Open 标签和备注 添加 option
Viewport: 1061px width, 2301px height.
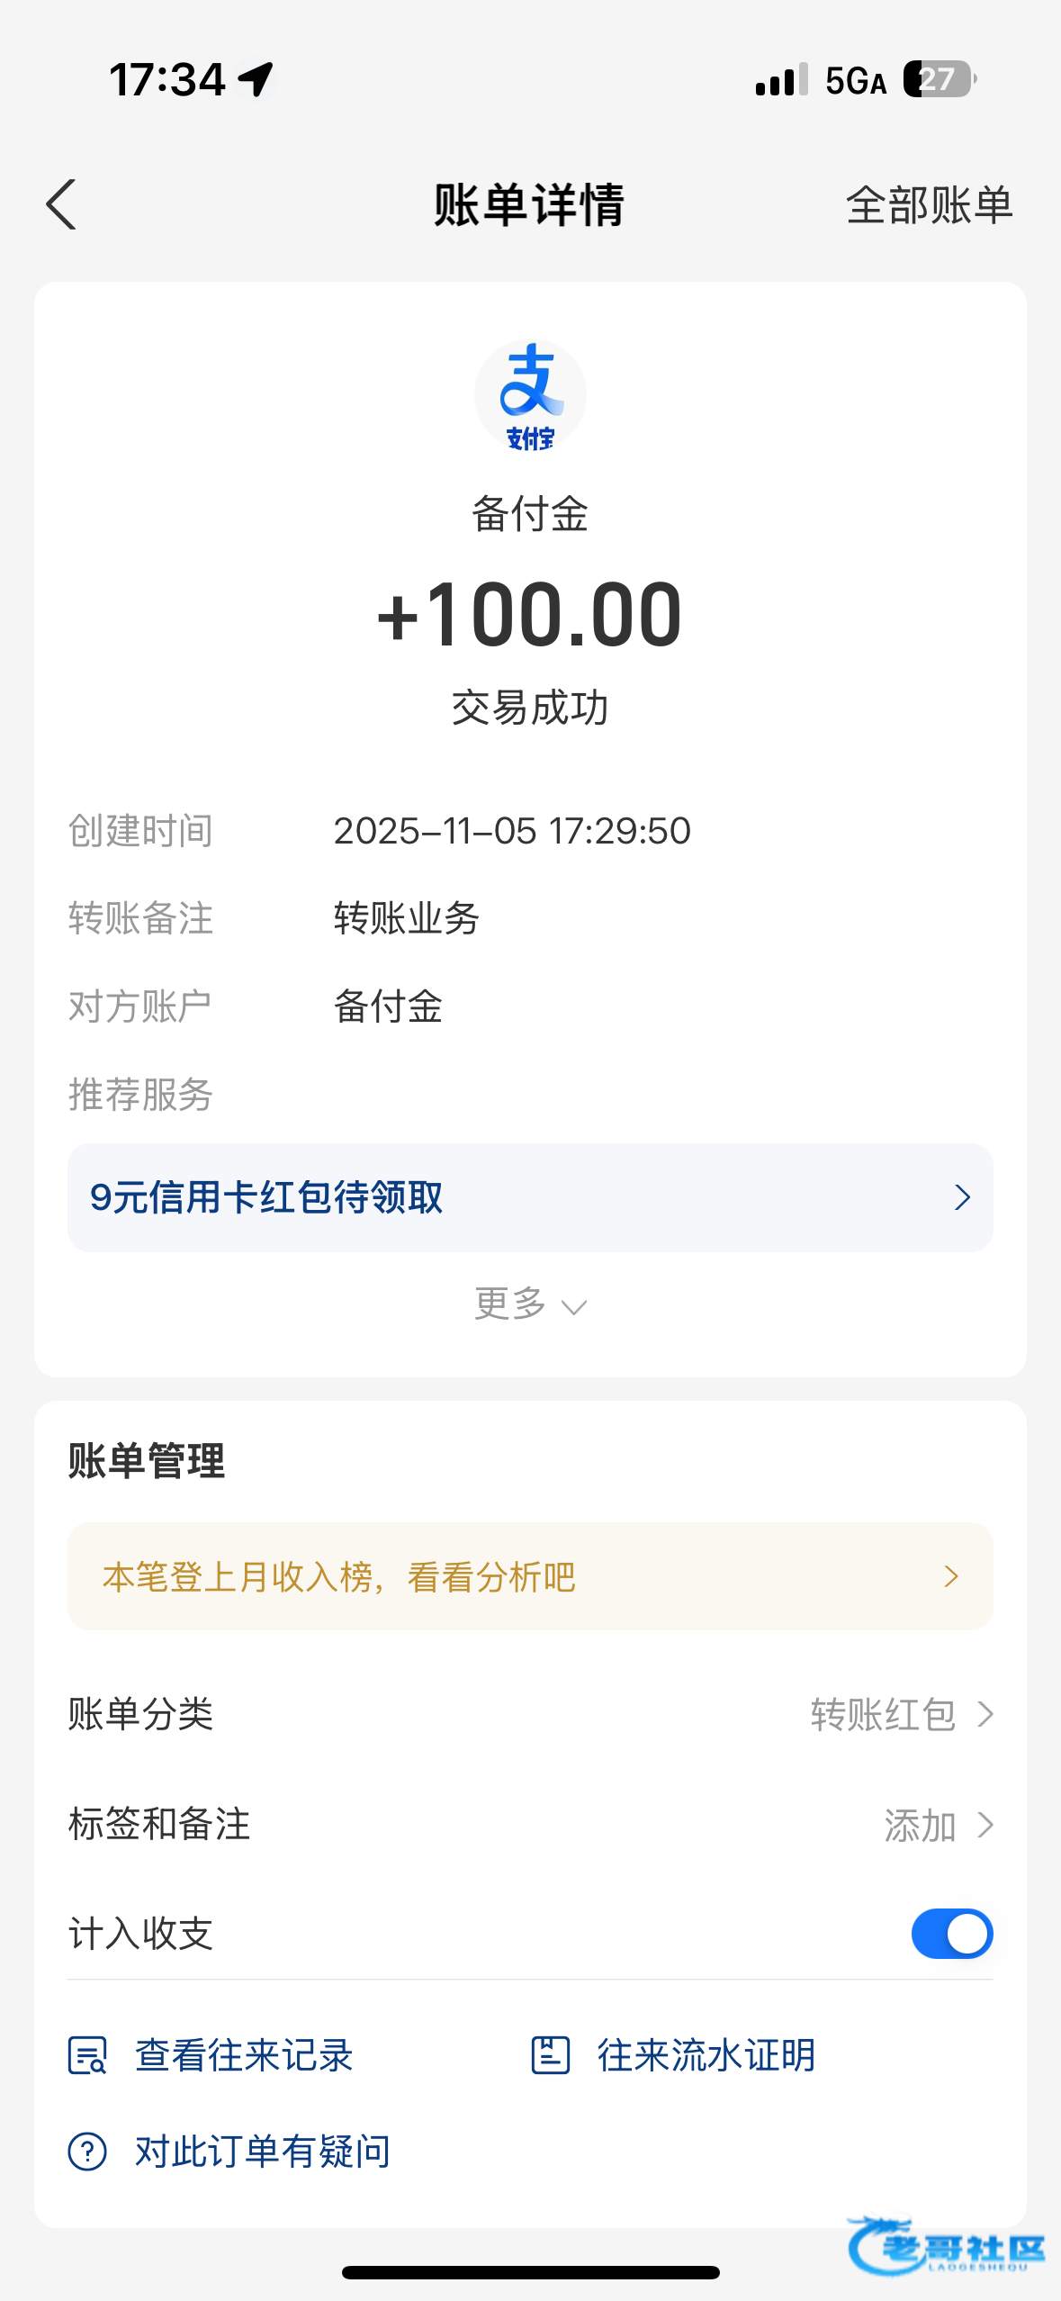938,1826
